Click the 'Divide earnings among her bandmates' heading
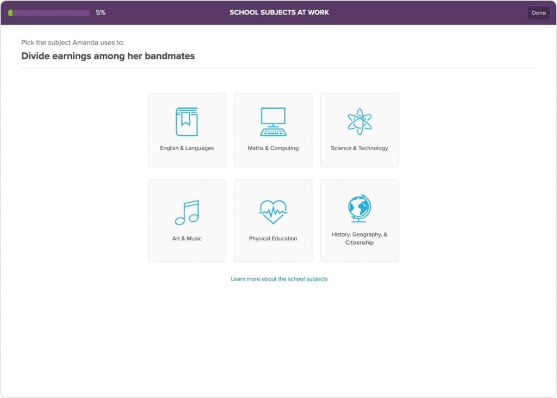 click(108, 56)
